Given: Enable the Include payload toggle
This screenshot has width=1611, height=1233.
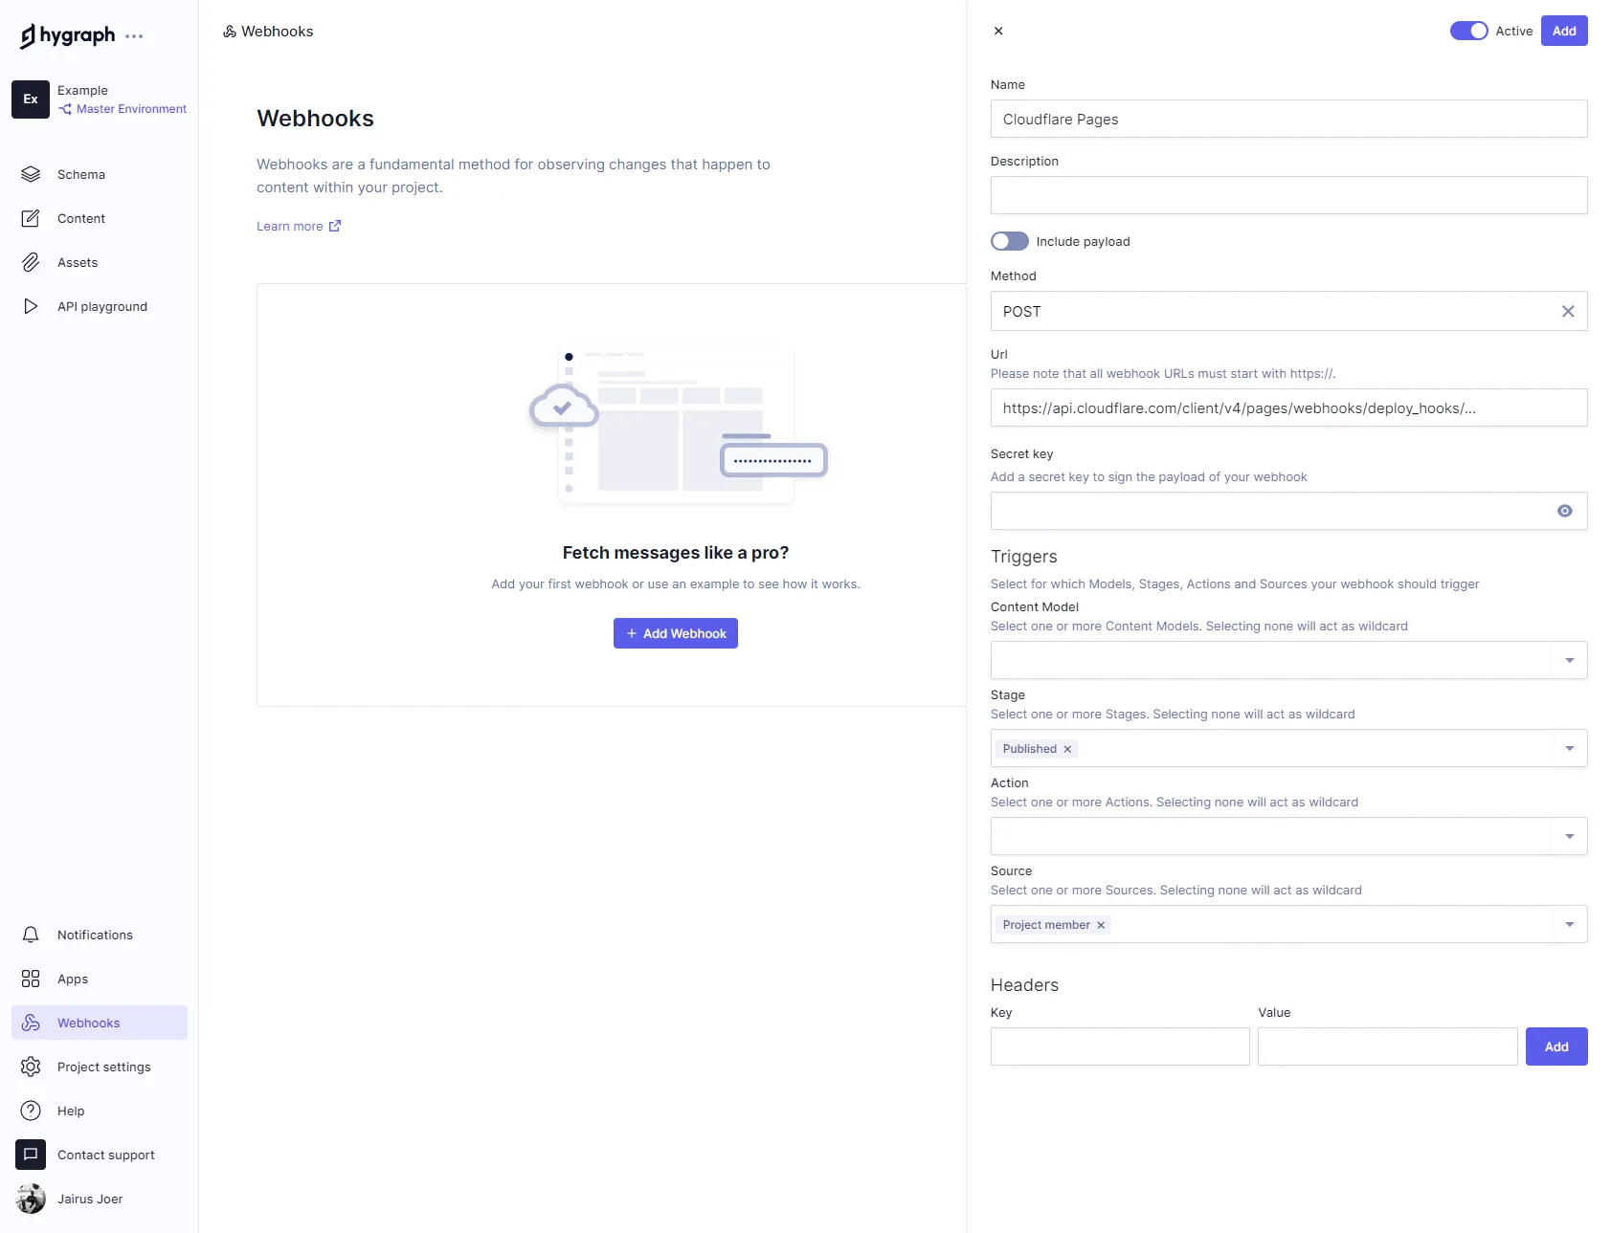Looking at the screenshot, I should click(1009, 241).
